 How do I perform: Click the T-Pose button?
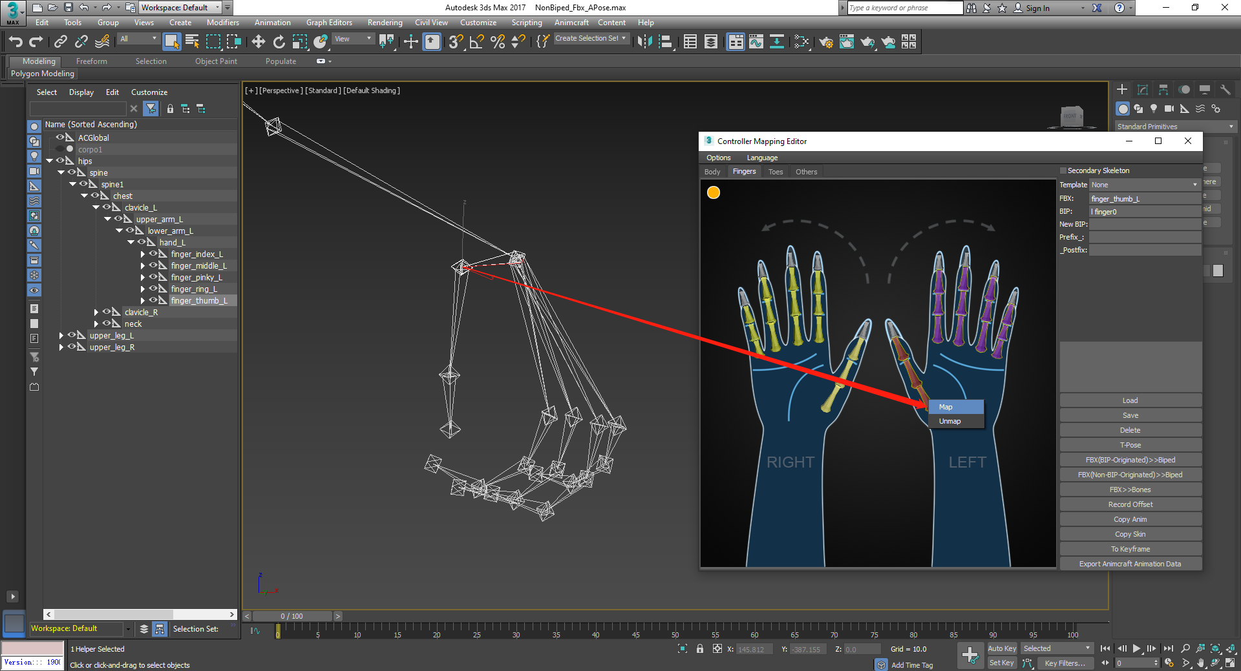pyautogui.click(x=1130, y=445)
